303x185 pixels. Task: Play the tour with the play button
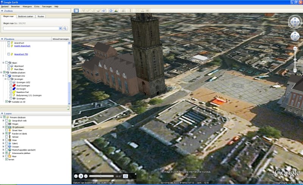point(81,176)
